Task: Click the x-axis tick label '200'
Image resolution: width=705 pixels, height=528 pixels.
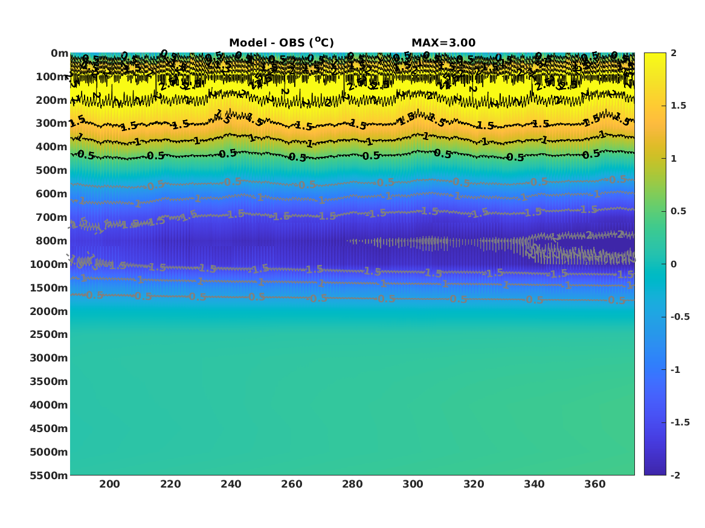Action: [110, 484]
